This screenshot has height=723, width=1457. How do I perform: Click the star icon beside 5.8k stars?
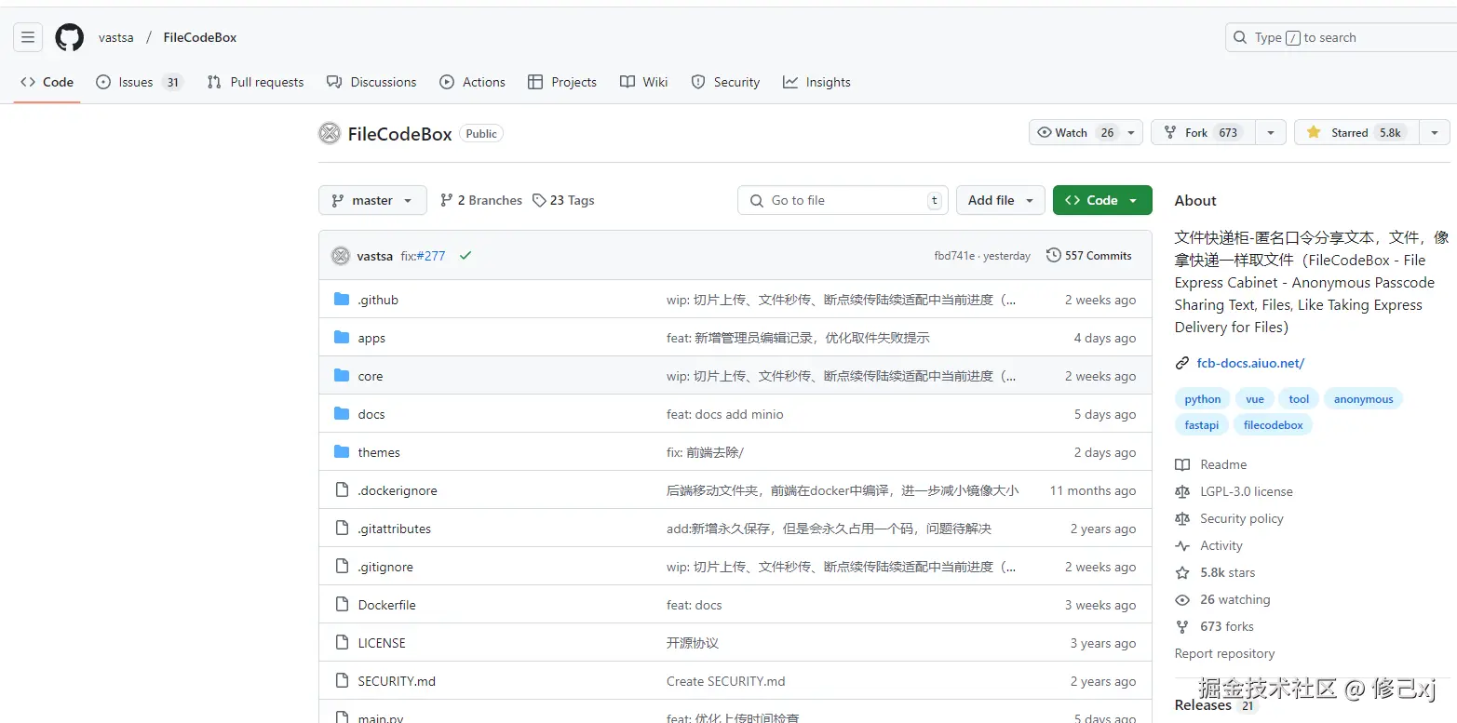point(1182,573)
